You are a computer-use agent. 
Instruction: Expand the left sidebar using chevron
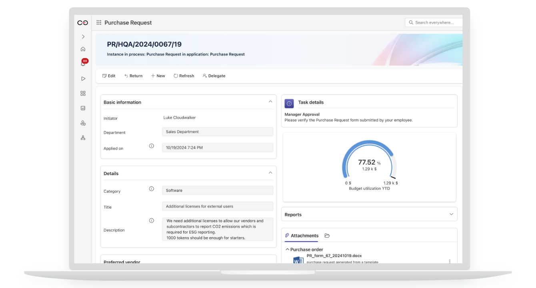[83, 37]
